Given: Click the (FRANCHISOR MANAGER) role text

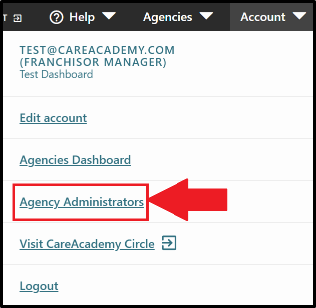Looking at the screenshot, I should click(x=93, y=62).
